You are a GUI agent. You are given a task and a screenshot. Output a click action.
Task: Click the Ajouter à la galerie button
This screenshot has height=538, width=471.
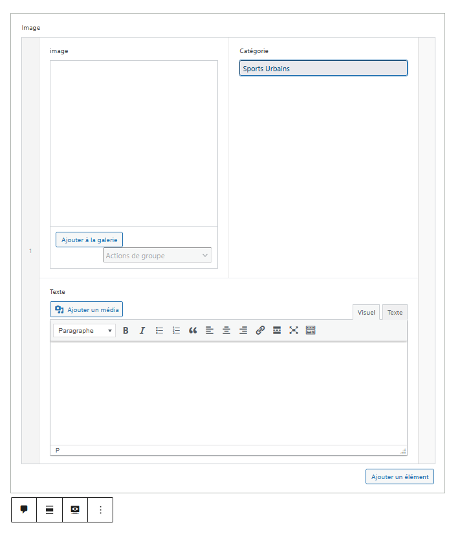click(89, 240)
